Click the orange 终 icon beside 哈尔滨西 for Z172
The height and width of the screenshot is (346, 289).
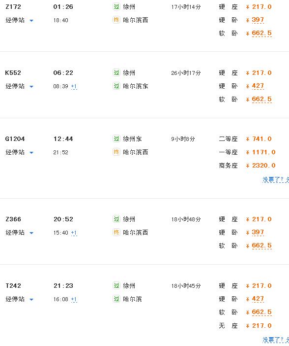[x=116, y=20]
